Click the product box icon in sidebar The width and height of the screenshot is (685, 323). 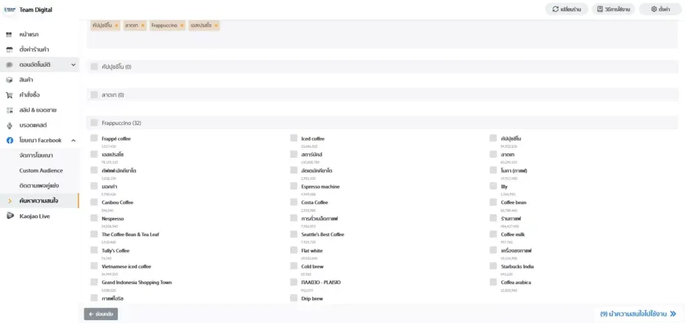pos(9,80)
